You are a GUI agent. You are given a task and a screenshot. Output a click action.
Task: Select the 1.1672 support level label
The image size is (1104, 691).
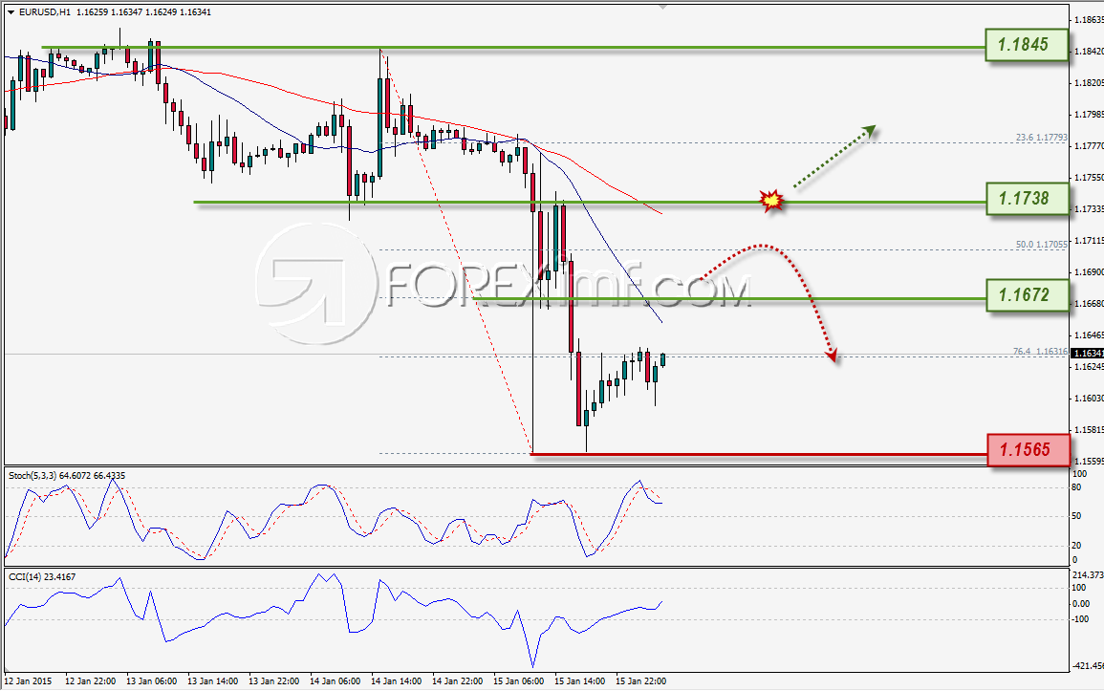click(x=1026, y=295)
